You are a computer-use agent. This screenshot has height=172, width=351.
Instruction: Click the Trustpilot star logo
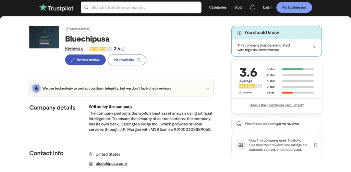pyautogui.click(x=43, y=7)
